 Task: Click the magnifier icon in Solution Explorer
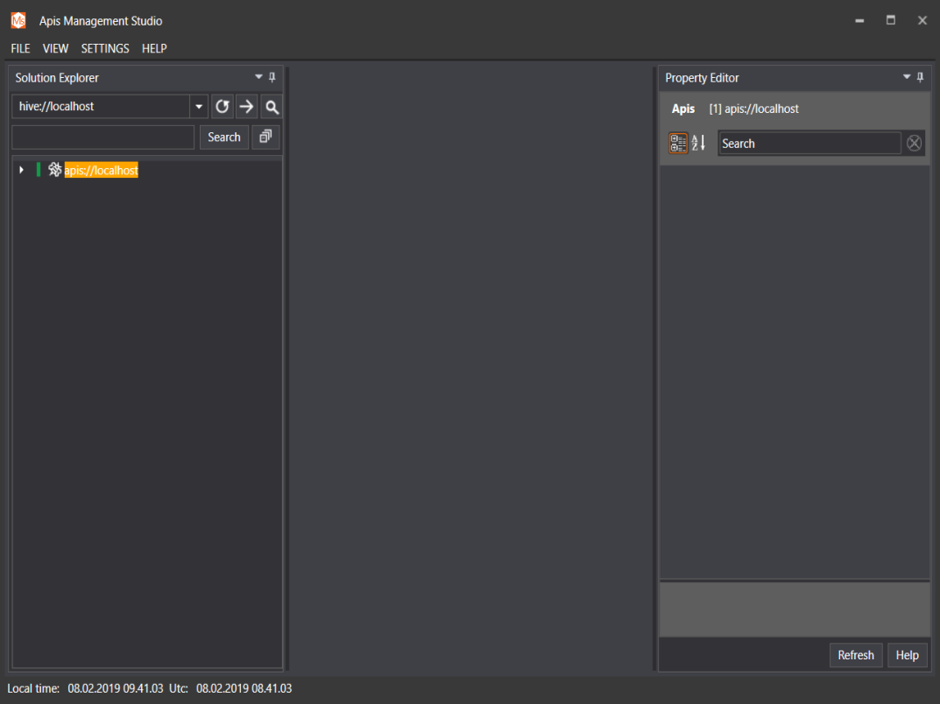tap(272, 107)
